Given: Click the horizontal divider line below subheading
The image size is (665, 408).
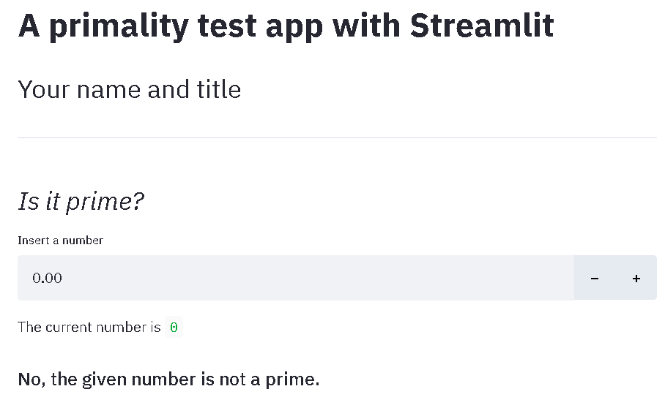Looking at the screenshot, I should click(337, 137).
